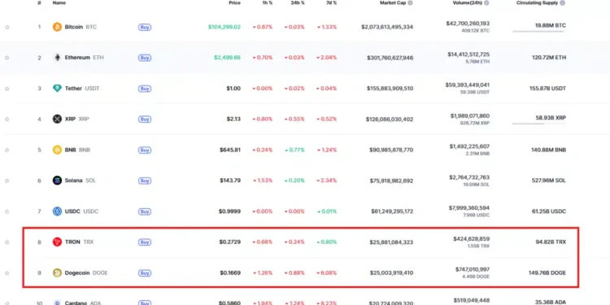This screenshot has width=610, height=305.
Task: Click the BNB coin logo
Action: 57,150
